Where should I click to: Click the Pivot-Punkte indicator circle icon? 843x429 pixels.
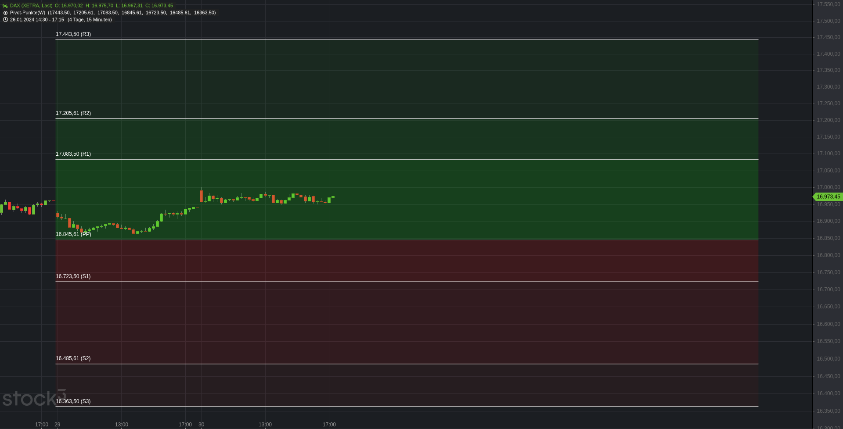pos(5,13)
